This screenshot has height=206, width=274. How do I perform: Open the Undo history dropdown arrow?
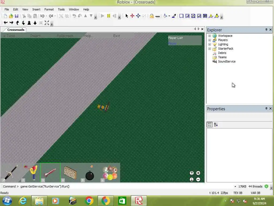(46, 16)
